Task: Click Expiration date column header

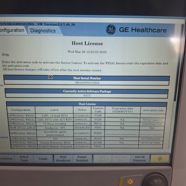Action: pyautogui.click(x=122, y=110)
